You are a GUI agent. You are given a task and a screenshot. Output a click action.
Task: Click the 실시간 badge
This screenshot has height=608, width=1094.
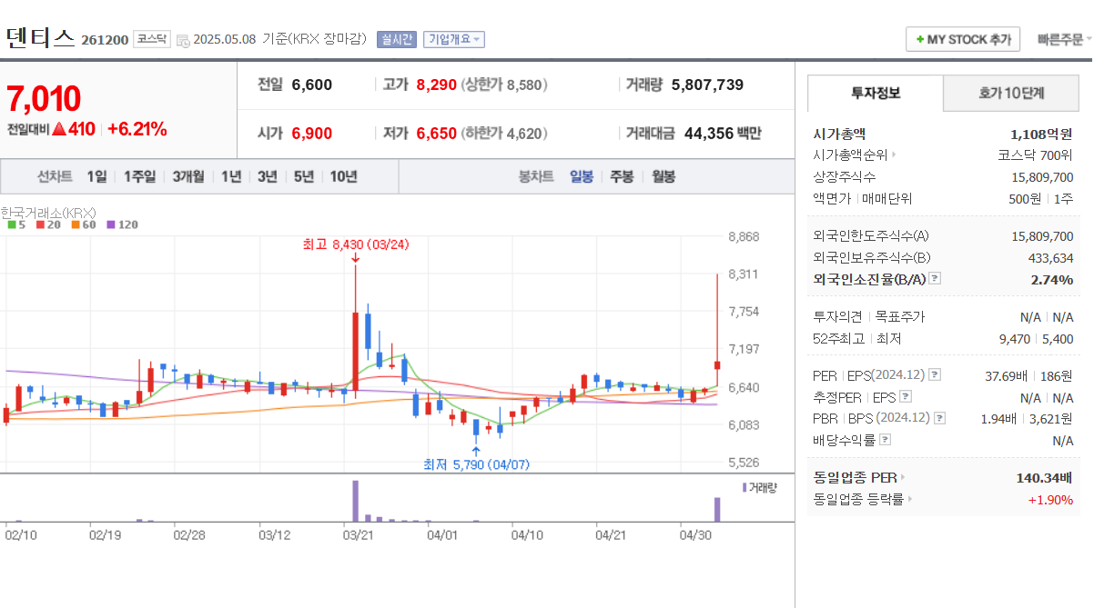click(x=396, y=39)
